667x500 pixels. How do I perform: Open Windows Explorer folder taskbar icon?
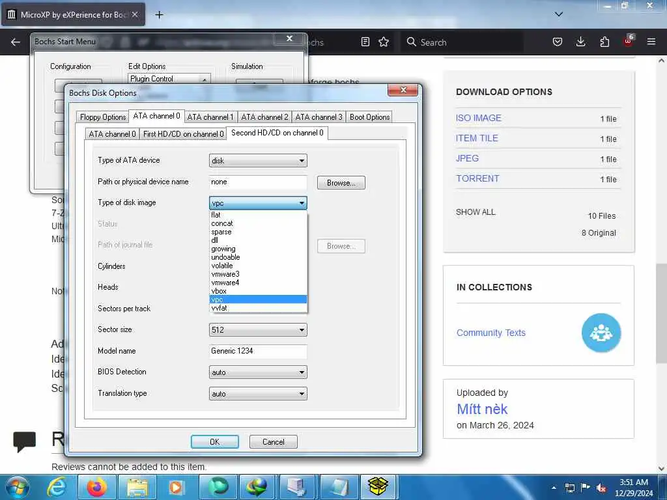[x=137, y=487]
